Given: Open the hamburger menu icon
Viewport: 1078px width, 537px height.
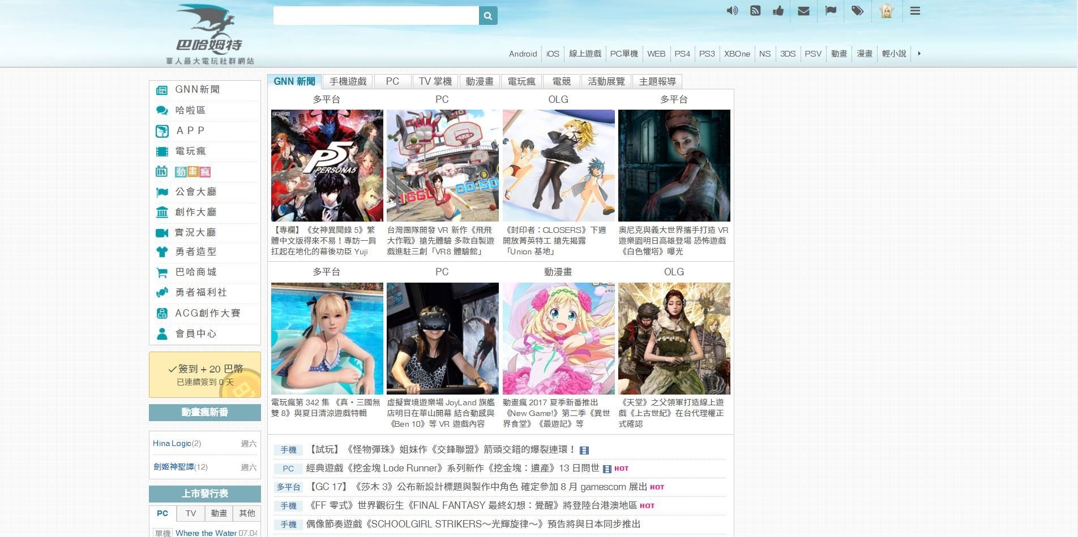Looking at the screenshot, I should [x=915, y=11].
